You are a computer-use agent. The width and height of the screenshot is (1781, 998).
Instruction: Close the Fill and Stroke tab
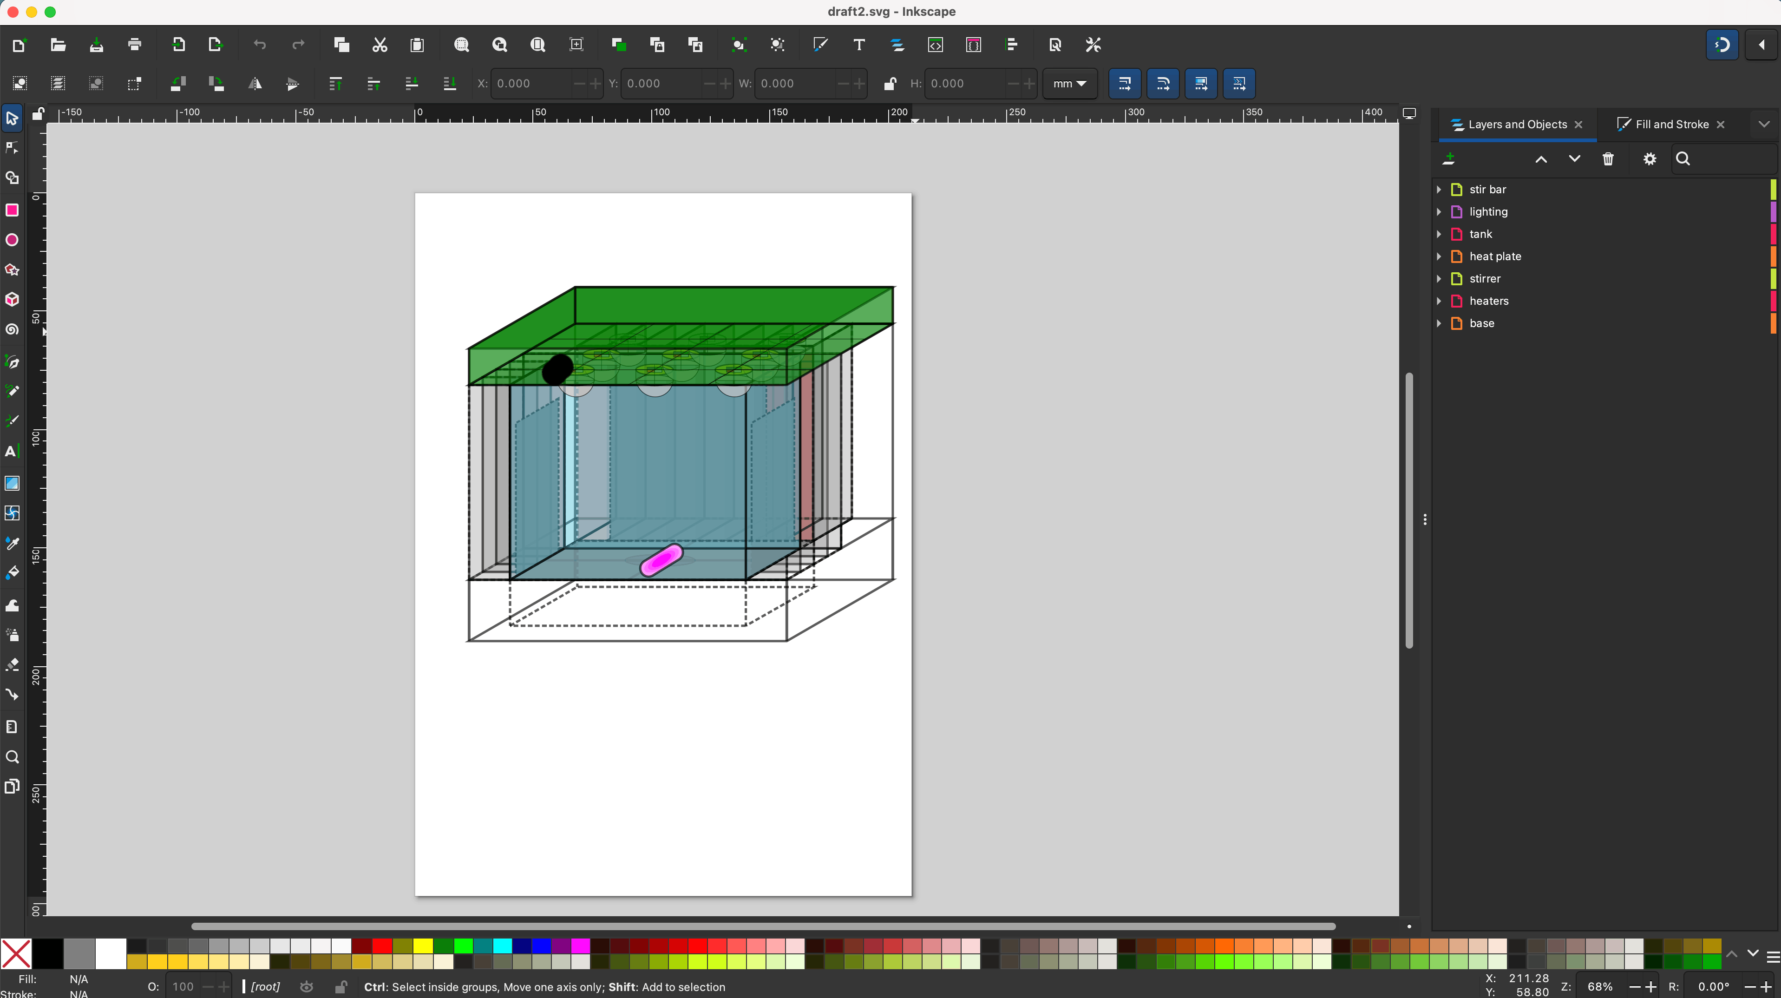pyautogui.click(x=1720, y=125)
